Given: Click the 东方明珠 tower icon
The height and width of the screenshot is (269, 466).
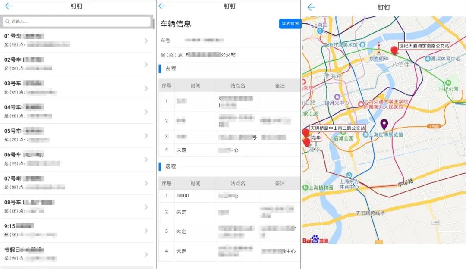Looking at the screenshot, I should coord(379,48).
